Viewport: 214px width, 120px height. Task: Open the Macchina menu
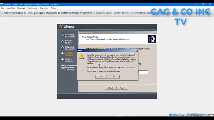point(11,8)
